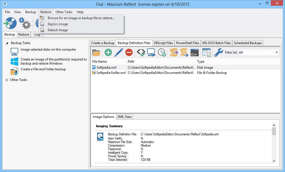Screen dimensions: 285x172
Task: Generate PowerShell file with blue arrow scroll icon
Action: point(184,53)
